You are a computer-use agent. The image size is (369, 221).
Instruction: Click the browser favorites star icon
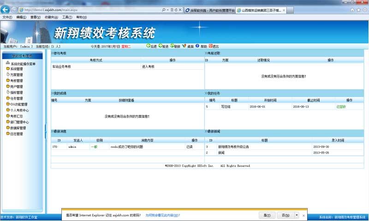point(358,10)
